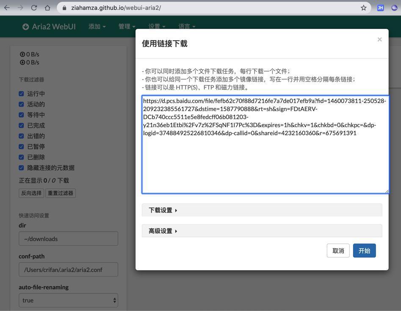Toggle the 等待中 filter checkbox
The image size is (401, 311).
(x=21, y=115)
